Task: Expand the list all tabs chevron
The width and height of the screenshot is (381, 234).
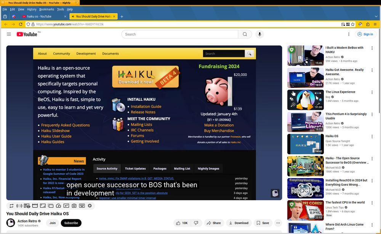Action: (x=376, y=16)
